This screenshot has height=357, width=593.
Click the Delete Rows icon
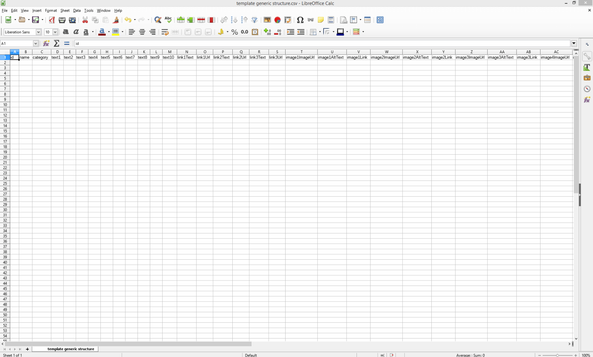(x=201, y=20)
